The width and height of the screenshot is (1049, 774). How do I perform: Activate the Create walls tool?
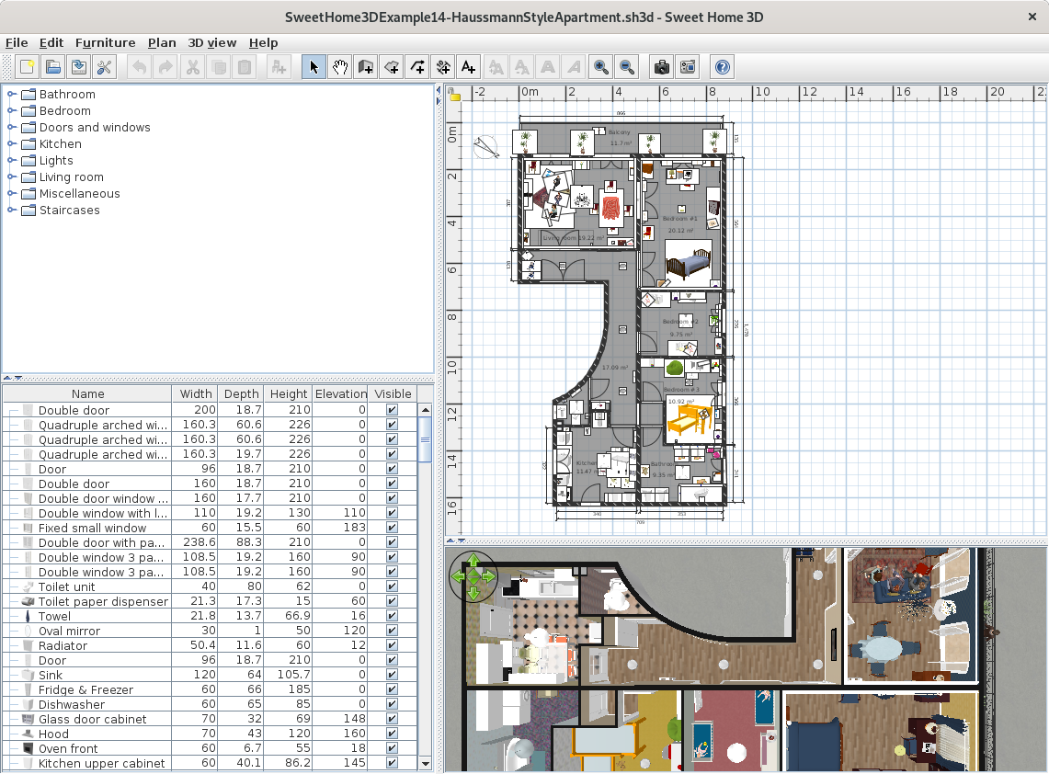click(x=366, y=66)
